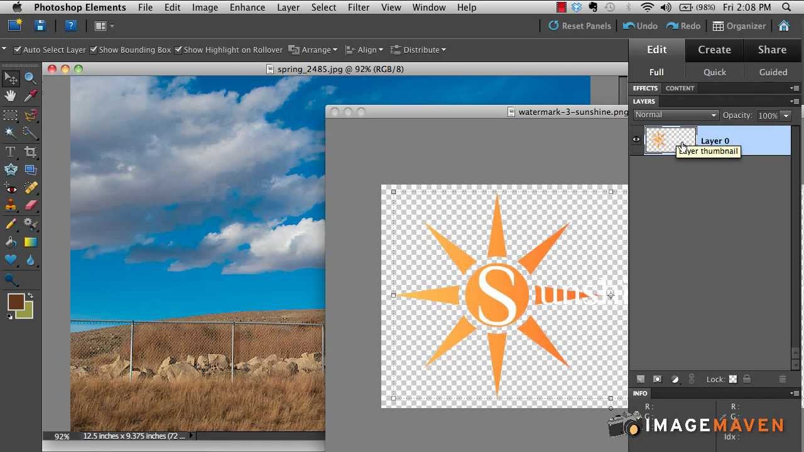
Task: Click the Undo button
Action: [641, 26]
